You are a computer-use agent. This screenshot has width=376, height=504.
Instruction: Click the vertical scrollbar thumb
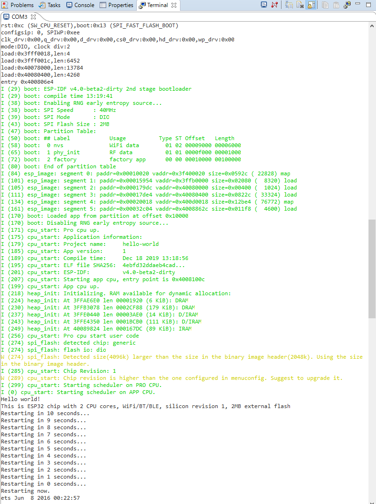(x=372, y=269)
